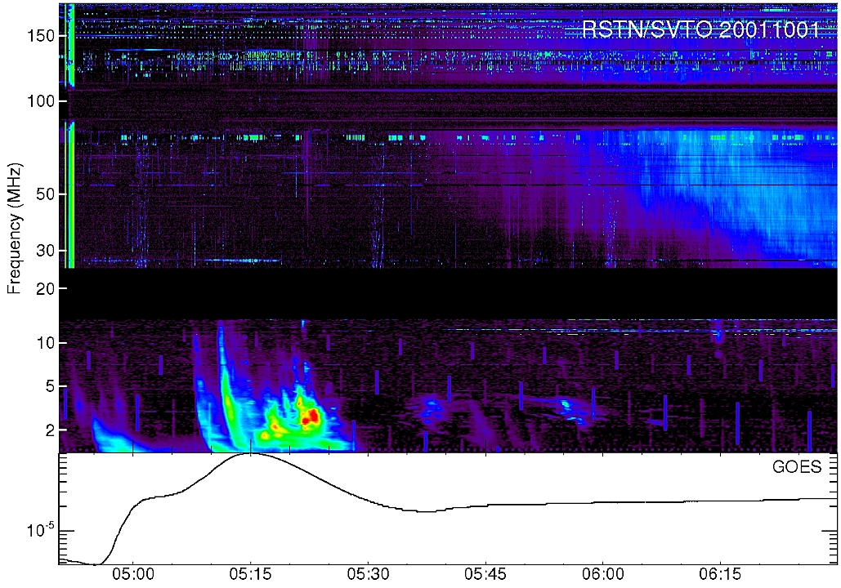Image resolution: width=841 pixels, height=588 pixels.
Task: Click the 2 frequency axis label
Action: point(51,430)
